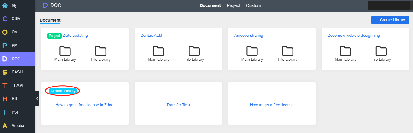The width and height of the screenshot is (413, 133).
Task: Open File Library under Zdoo new webiste designning
Action: point(381,54)
